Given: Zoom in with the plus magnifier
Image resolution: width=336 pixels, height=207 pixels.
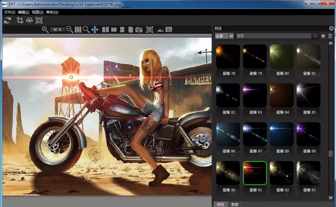Looking at the screenshot, I should 45,29.
